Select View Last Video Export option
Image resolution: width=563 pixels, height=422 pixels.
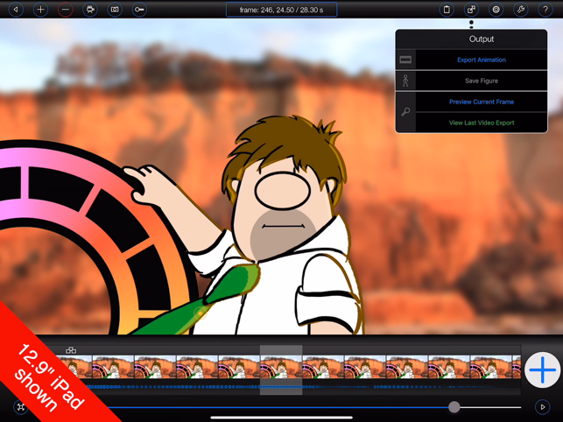(482, 123)
